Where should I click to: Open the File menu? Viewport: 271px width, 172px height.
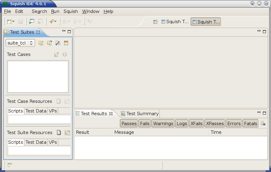7,11
